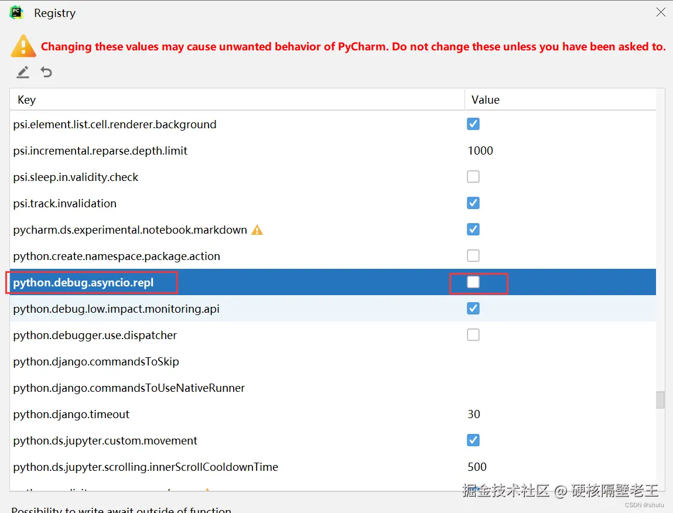Click the vertical scrollbar thumb
673x513 pixels.
(x=660, y=399)
